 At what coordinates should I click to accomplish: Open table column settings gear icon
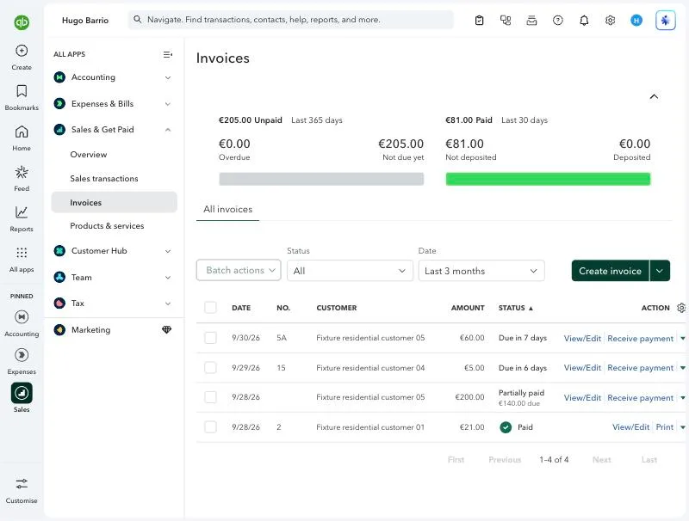[681, 308]
